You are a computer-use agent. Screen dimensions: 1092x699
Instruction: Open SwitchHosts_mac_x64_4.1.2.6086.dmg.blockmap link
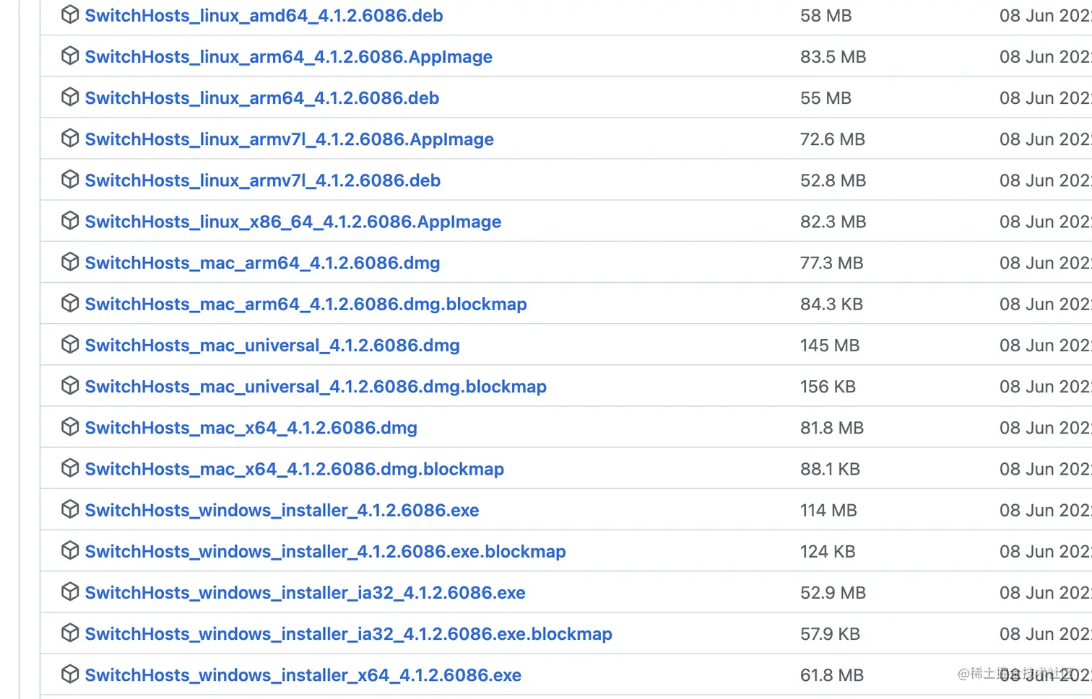294,468
